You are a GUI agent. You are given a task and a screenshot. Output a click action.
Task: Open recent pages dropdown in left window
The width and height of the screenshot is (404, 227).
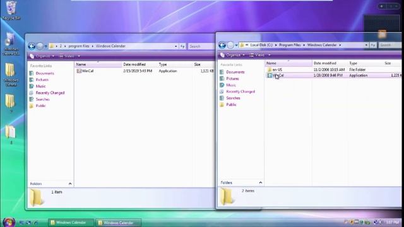pos(46,46)
